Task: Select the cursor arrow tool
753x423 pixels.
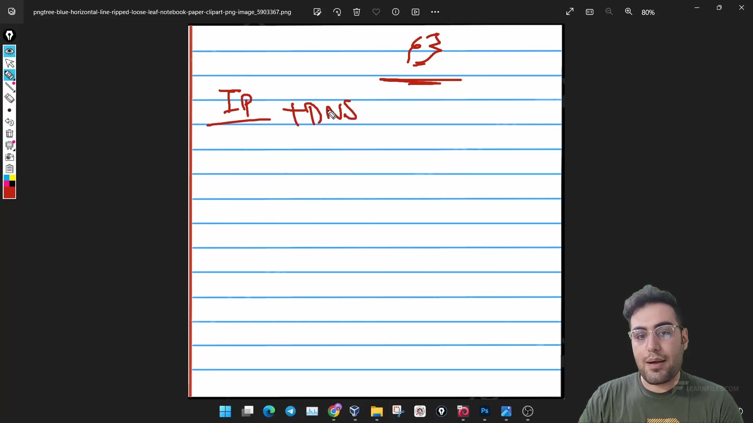Action: [9, 63]
